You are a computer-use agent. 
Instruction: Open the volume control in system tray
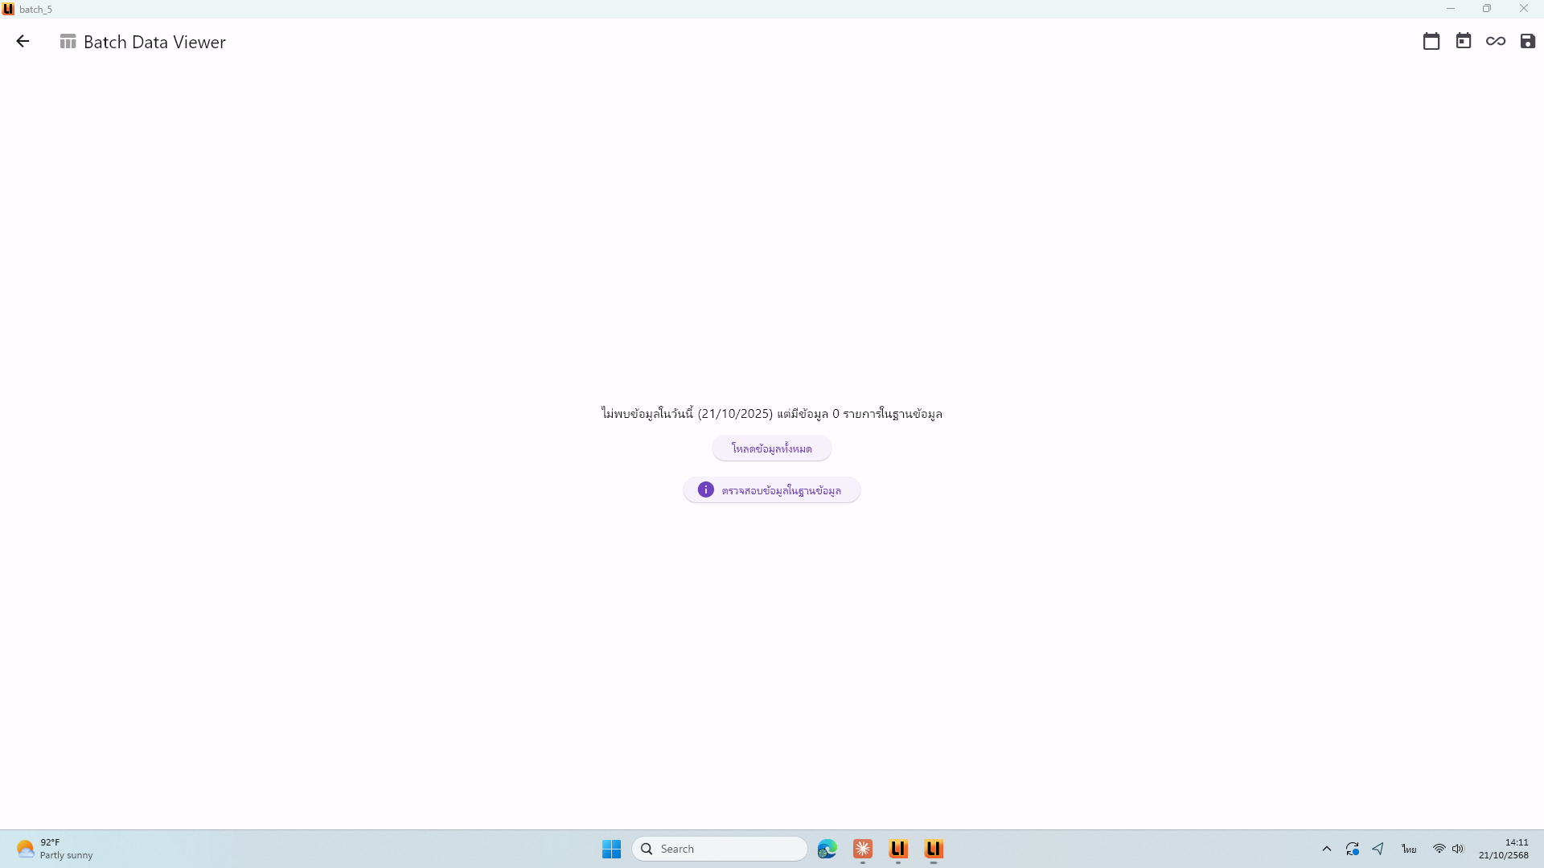pyautogui.click(x=1458, y=849)
